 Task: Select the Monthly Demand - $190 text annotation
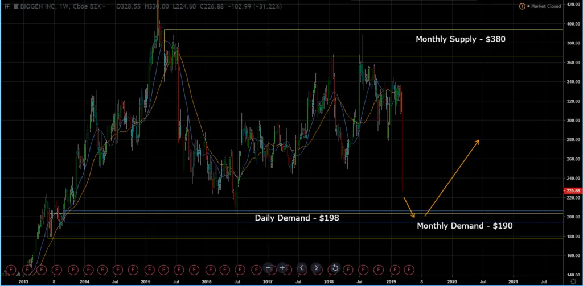(465, 226)
